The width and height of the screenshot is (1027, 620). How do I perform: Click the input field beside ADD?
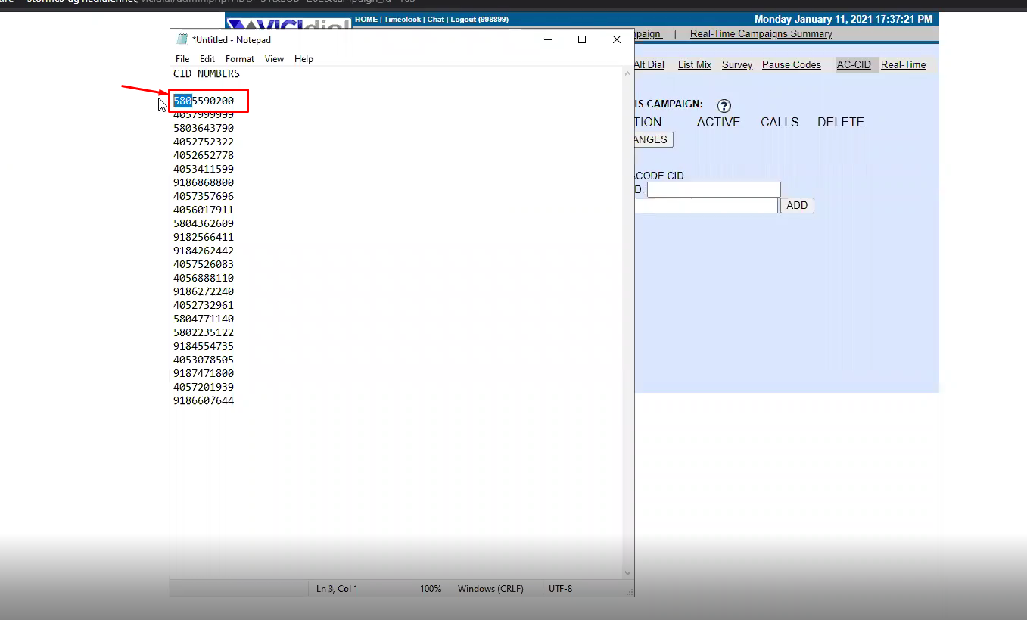click(706, 205)
